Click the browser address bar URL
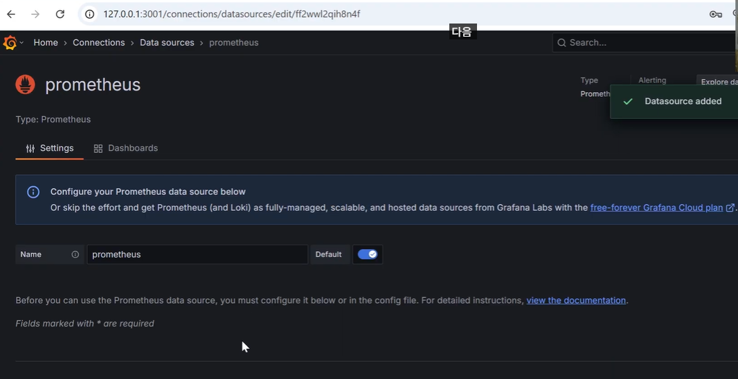The width and height of the screenshot is (738, 379). 232,14
